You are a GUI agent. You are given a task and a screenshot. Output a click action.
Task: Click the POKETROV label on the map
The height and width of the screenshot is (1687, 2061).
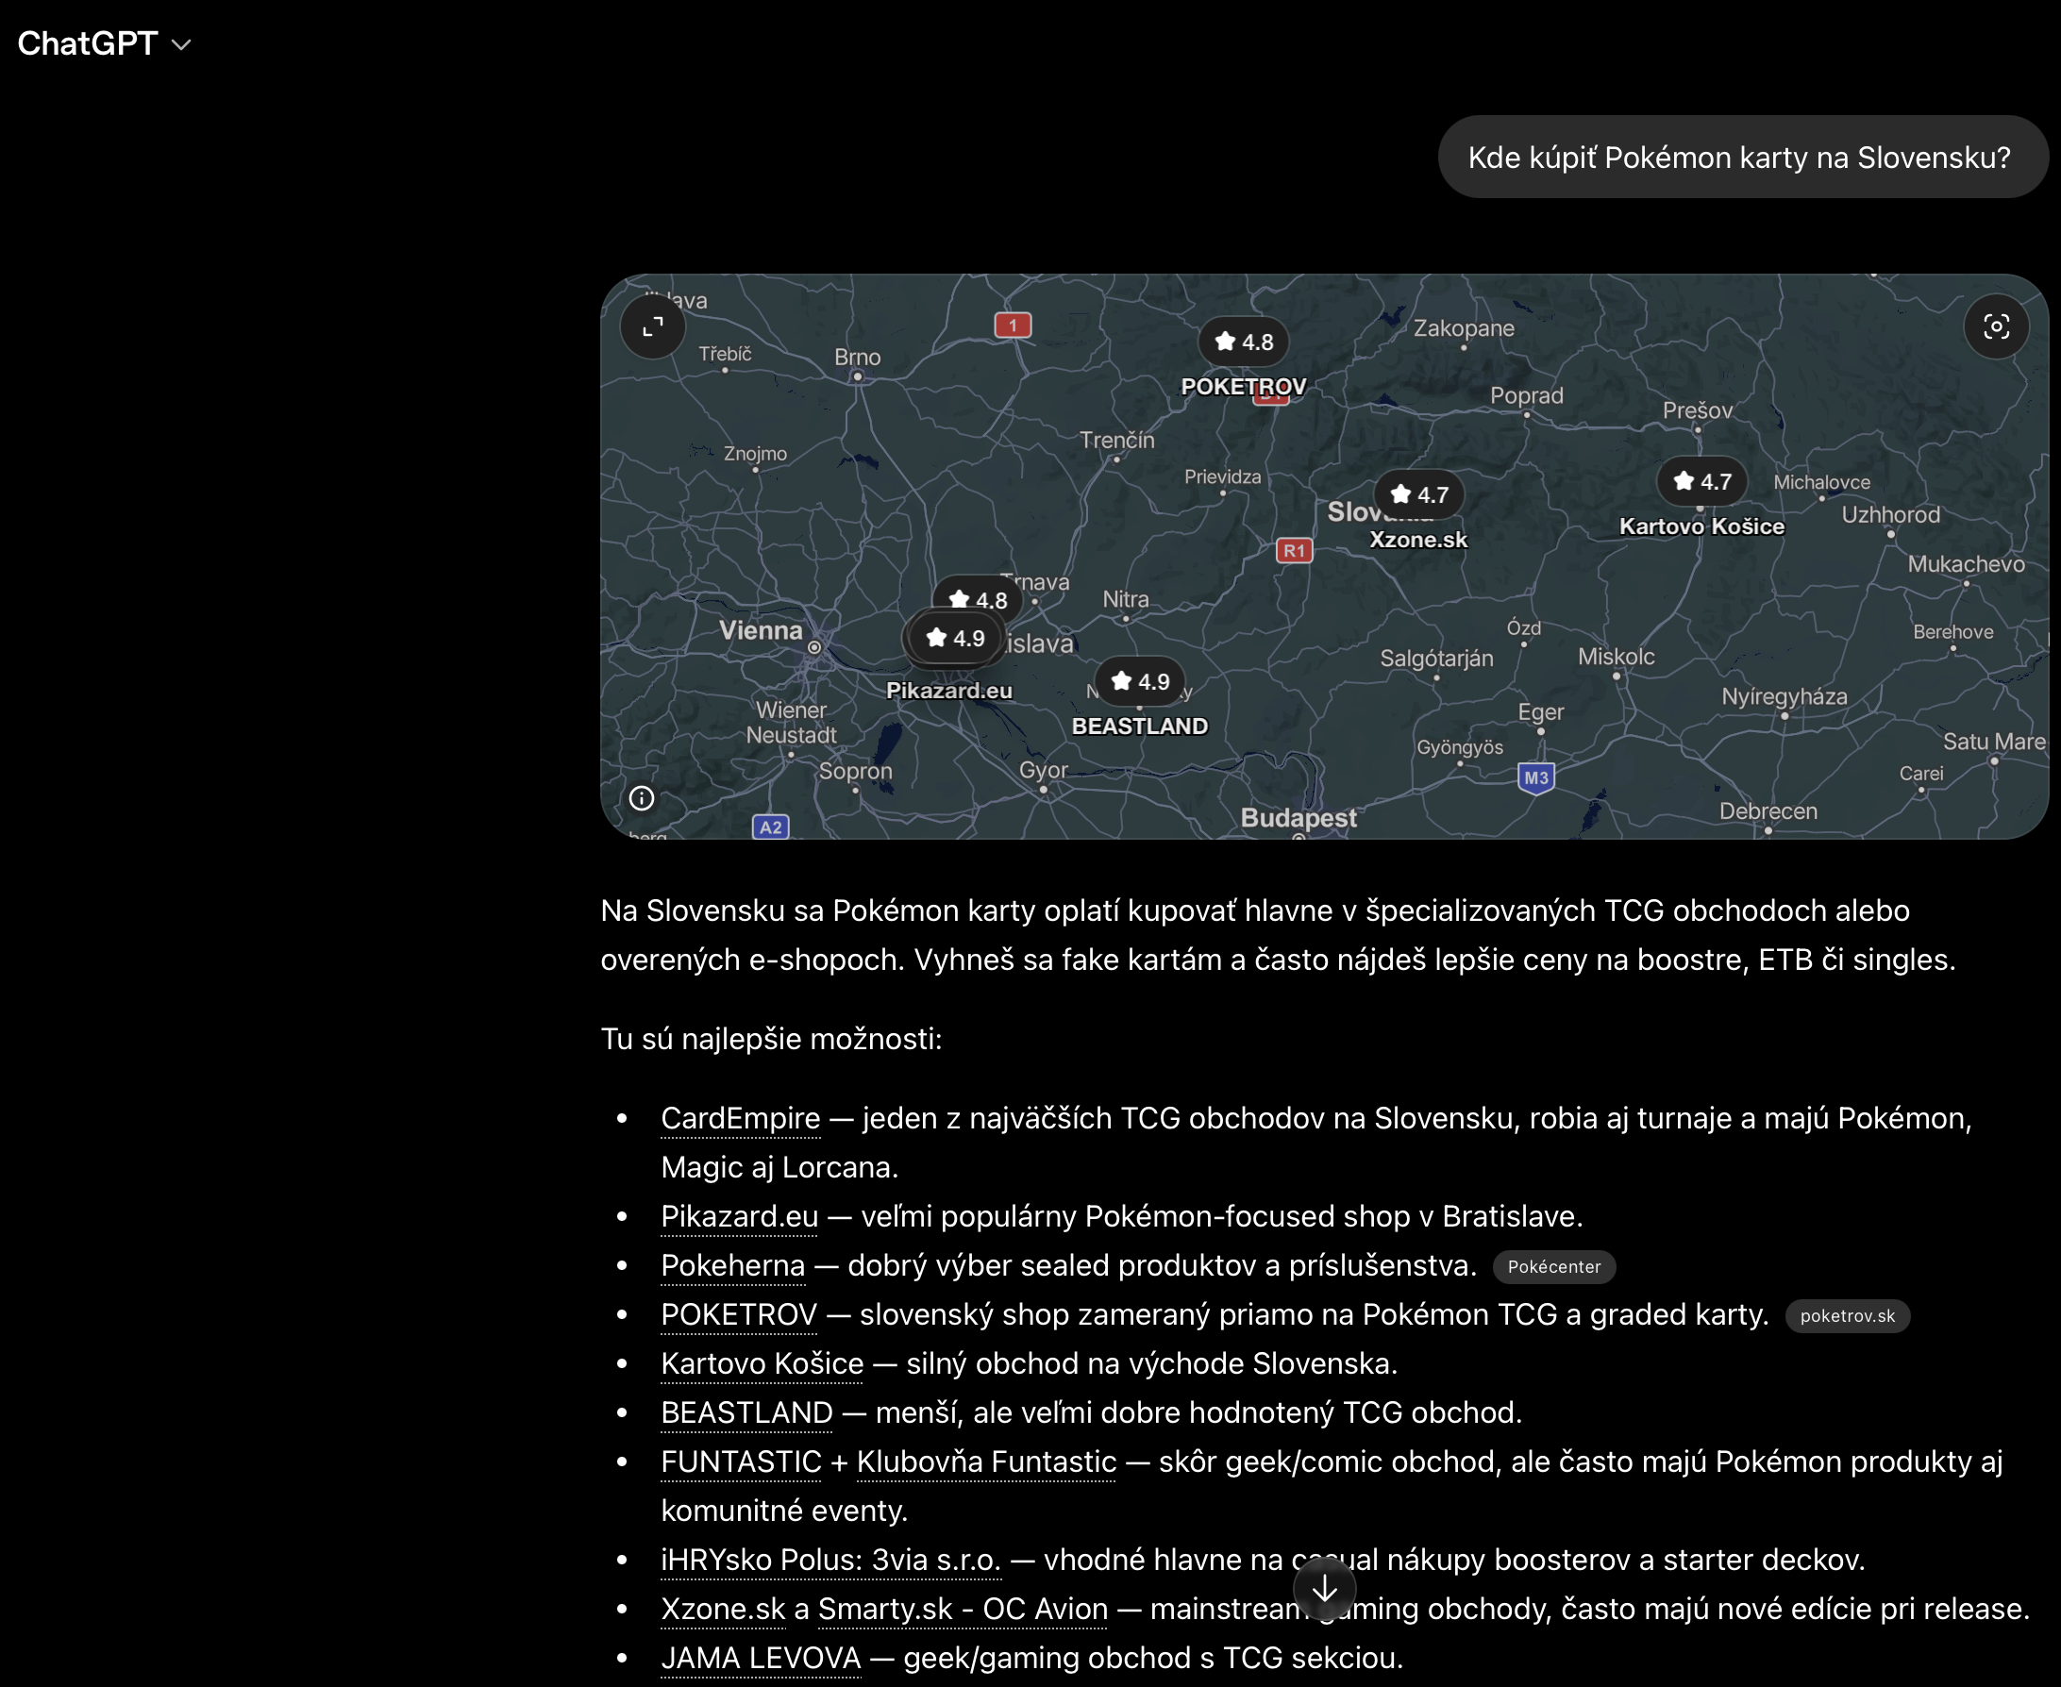pos(1244,387)
